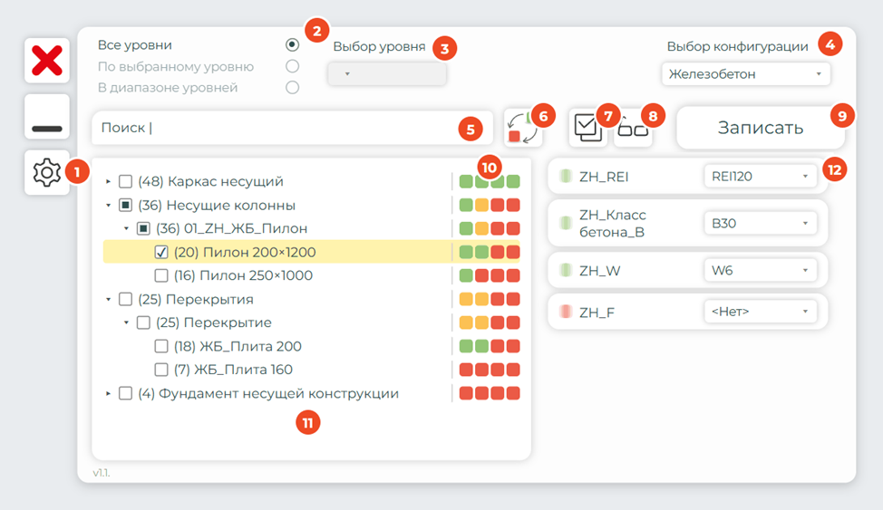Select the (20) Пилон 200×1200 row text
Viewport: 883px width, 510px height.
(x=245, y=252)
